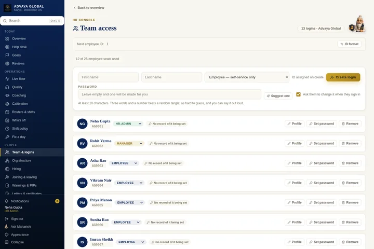Click the Org structure hierarchy icon
The height and width of the screenshot is (249, 374).
(x=7, y=160)
